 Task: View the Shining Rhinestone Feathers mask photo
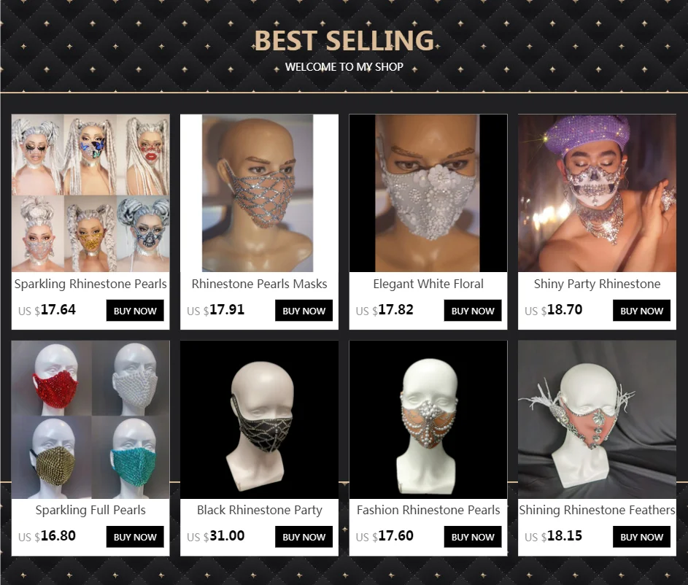(598, 419)
